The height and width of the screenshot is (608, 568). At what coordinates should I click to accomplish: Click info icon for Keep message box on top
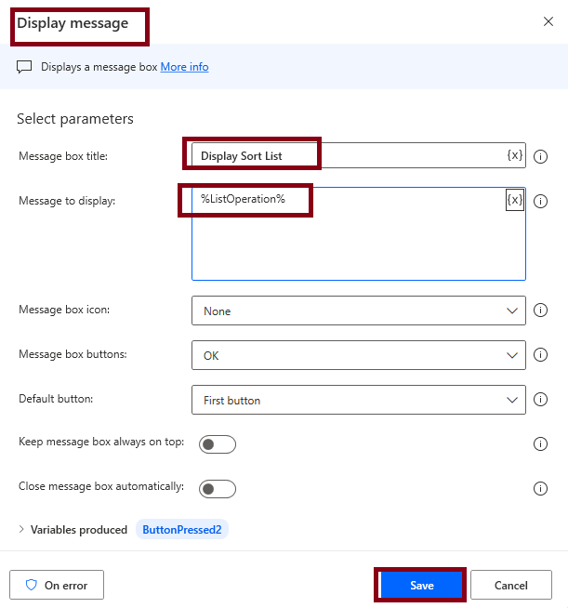click(540, 444)
